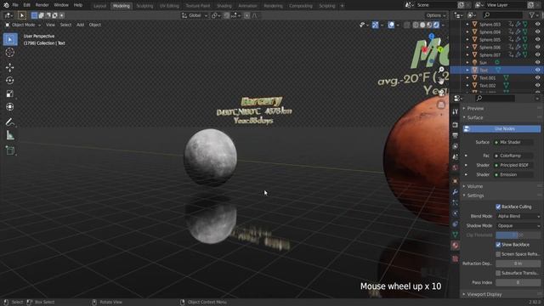This screenshot has height=306, width=544.
Task: Switch to the Animation workspace tab
Action: (247, 6)
